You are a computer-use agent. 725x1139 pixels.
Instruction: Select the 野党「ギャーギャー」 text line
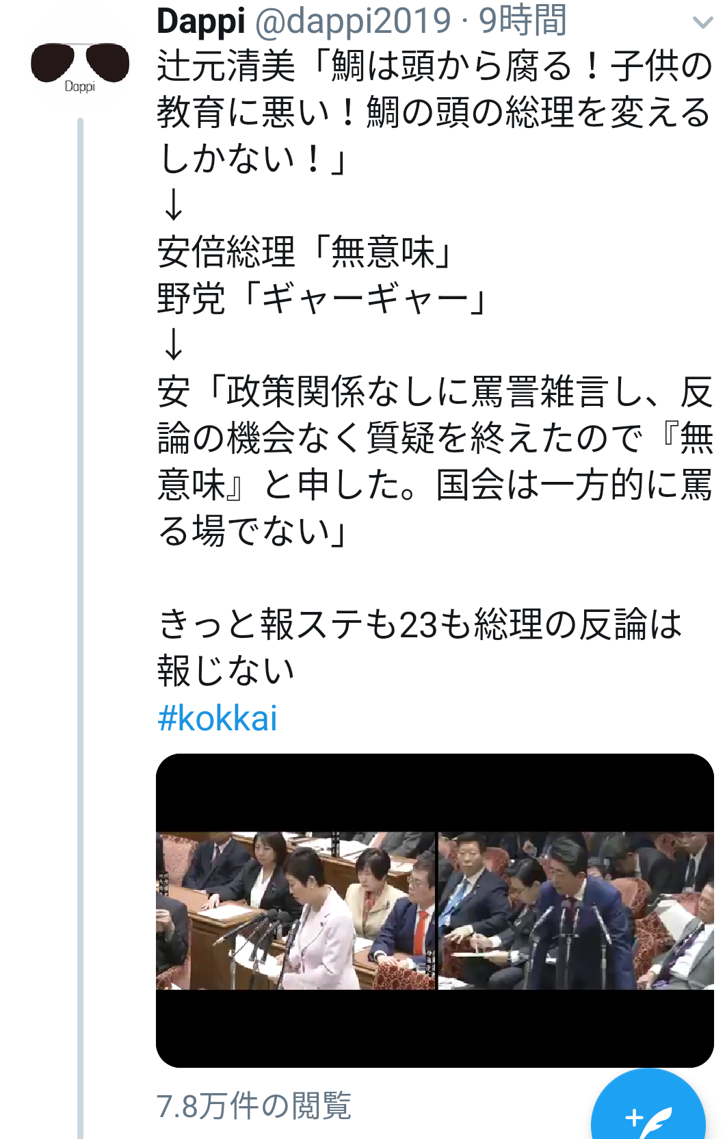pos(323,298)
